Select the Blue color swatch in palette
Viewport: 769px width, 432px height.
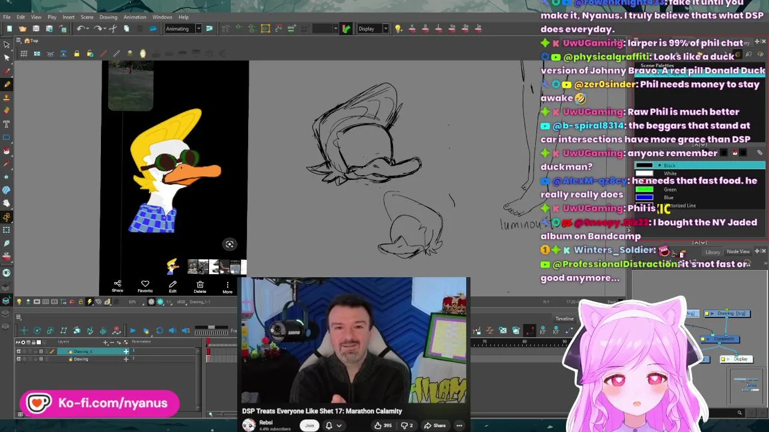644,197
